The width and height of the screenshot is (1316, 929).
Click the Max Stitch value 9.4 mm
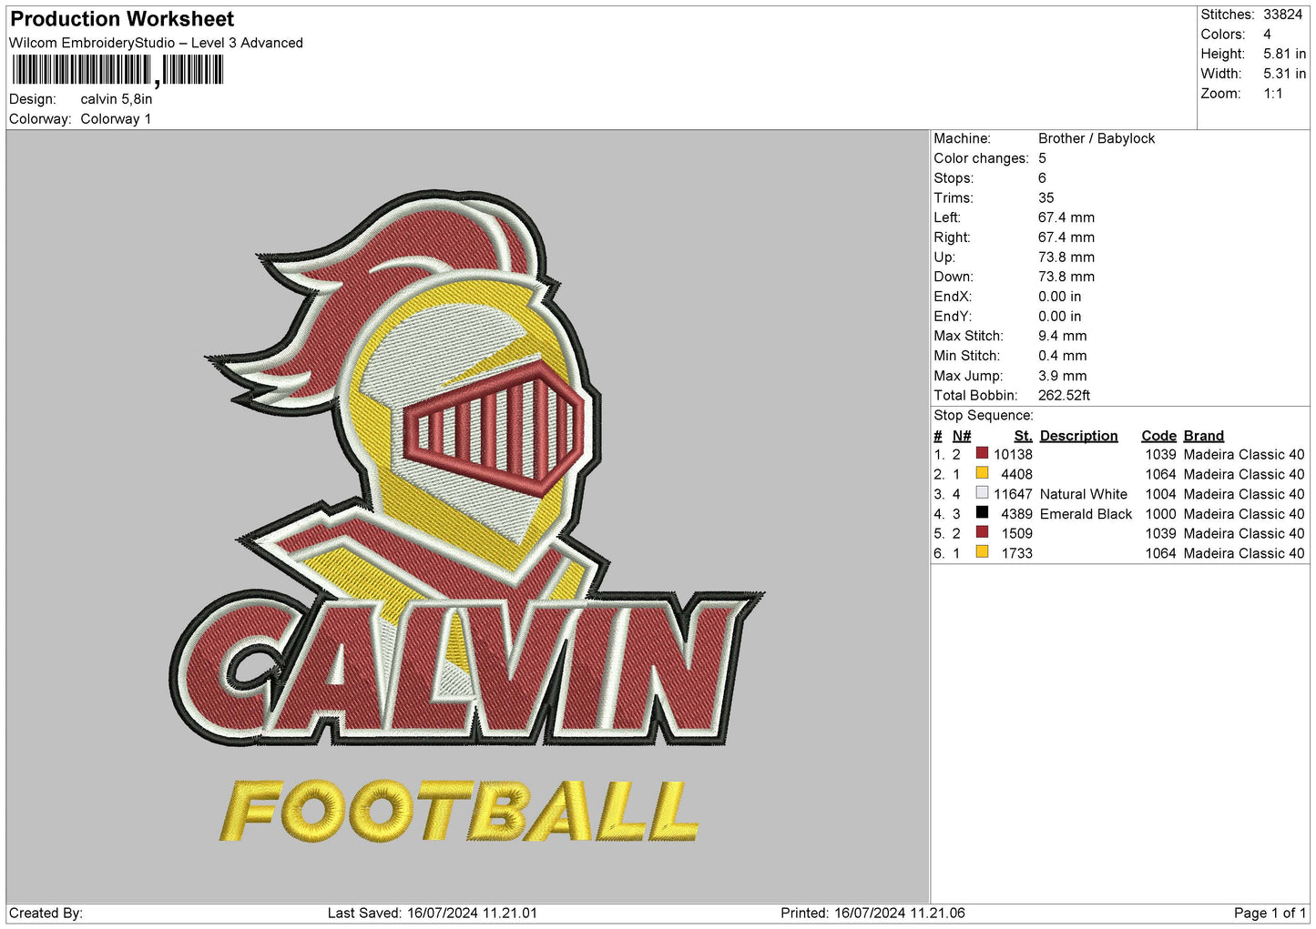click(x=1063, y=336)
